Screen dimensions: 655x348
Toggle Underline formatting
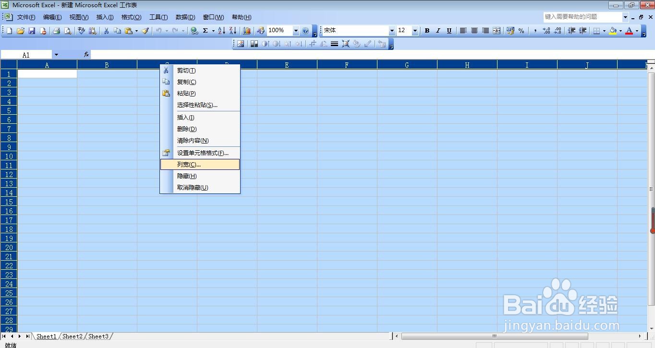click(x=449, y=31)
